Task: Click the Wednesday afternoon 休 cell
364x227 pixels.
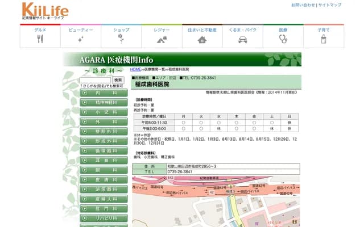Action: (218, 129)
